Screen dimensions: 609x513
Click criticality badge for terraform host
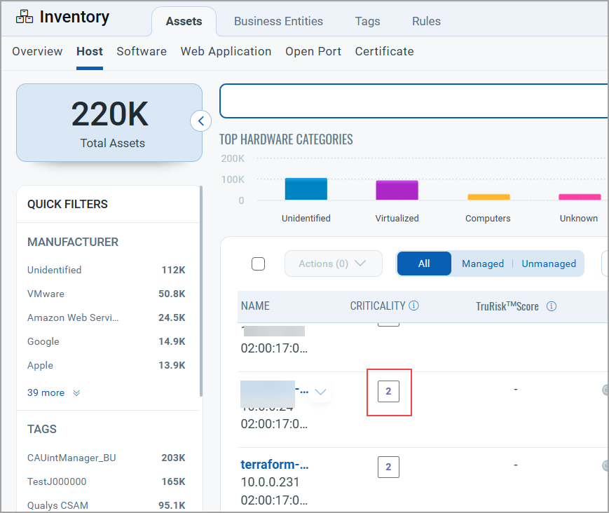(388, 467)
